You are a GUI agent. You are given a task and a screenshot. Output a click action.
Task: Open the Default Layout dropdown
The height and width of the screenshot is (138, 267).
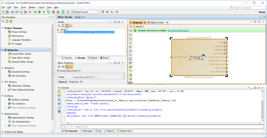(85, 12)
